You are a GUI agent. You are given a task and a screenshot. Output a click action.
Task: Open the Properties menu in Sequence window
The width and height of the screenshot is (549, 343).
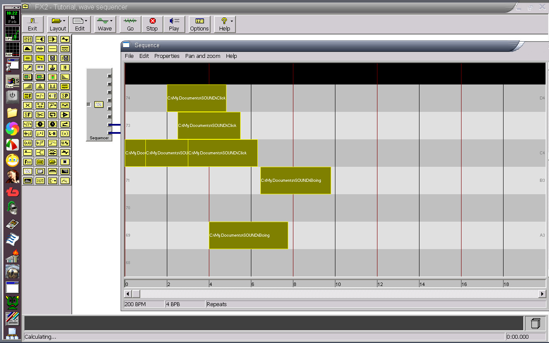167,56
